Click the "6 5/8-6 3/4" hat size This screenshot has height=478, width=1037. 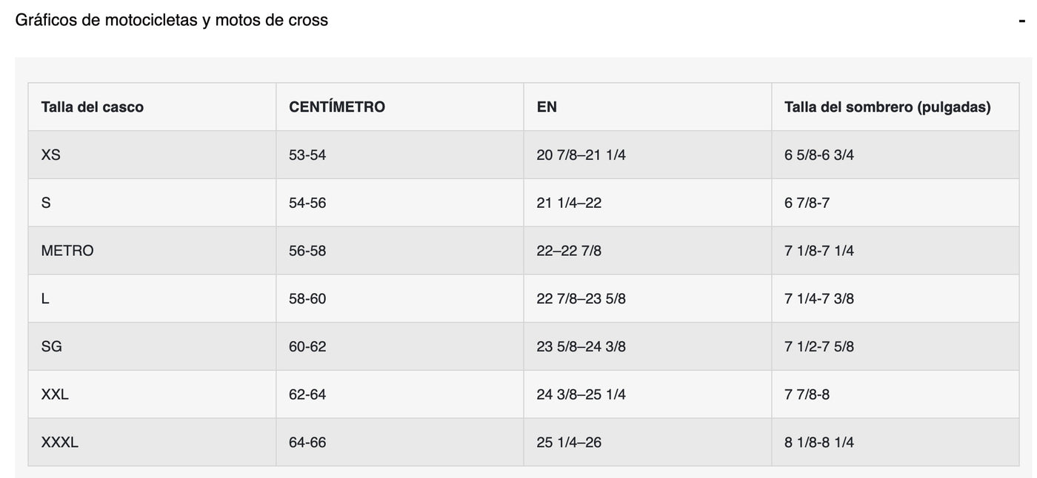click(x=819, y=155)
